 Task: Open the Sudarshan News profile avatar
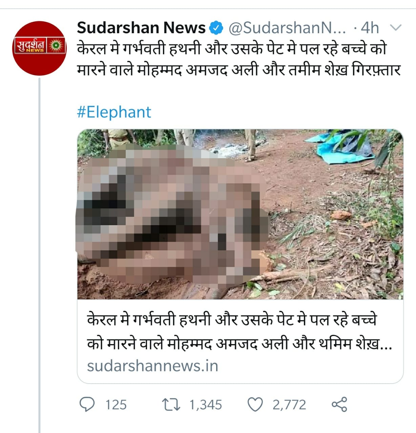tap(39, 48)
